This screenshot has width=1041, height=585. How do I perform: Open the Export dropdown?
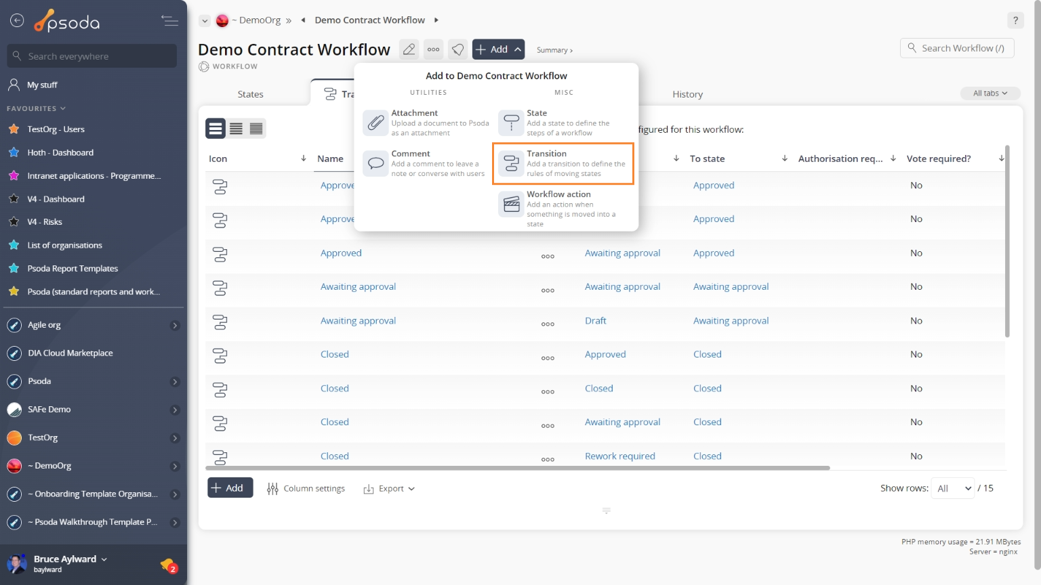coord(389,489)
